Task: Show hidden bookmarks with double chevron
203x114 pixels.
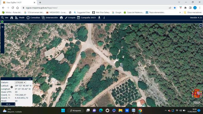Action: pos(180,12)
